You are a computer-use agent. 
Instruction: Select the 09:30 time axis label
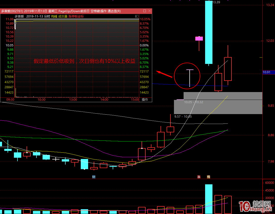coord(10,100)
